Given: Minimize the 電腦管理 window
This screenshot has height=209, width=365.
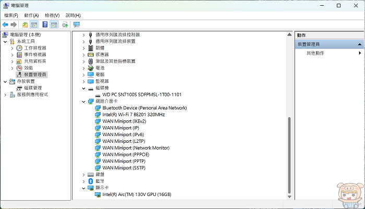Looking at the screenshot, I should point(322,6).
